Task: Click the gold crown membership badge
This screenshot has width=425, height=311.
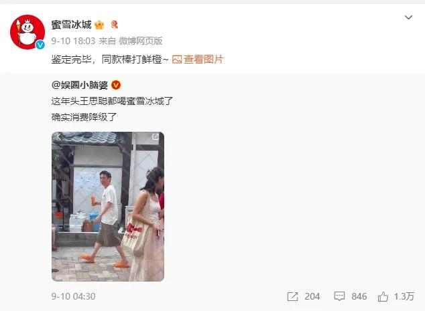Action: pyautogui.click(x=99, y=25)
